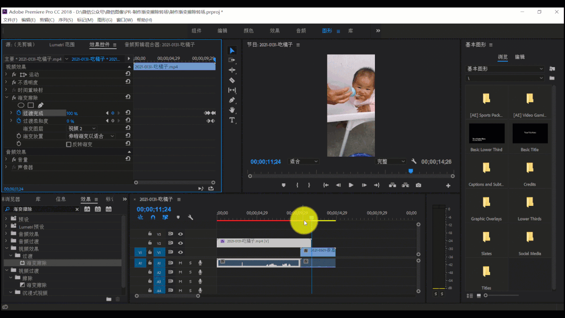Viewport: 565px width, 318px height.
Task: Toggle the timeline snap magnet icon
Action: 153,217
